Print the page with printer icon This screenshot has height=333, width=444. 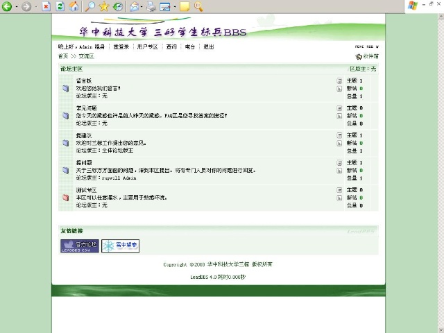(x=151, y=6)
